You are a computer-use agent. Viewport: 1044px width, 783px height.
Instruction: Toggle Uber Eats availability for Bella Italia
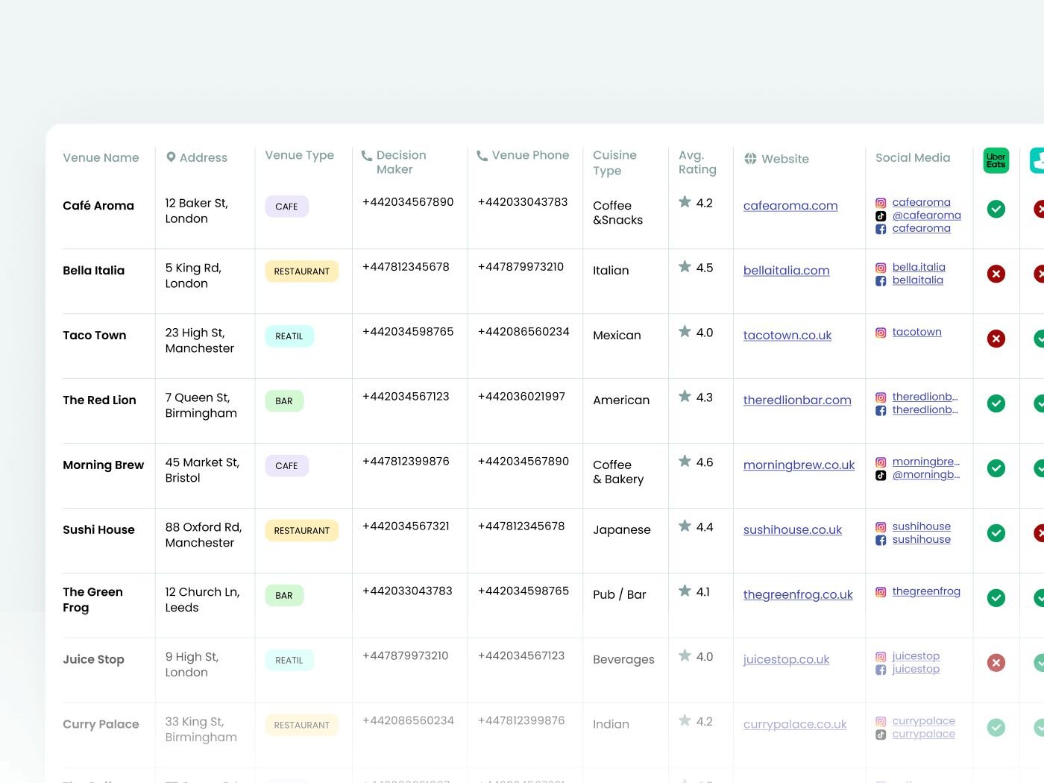[x=996, y=274]
